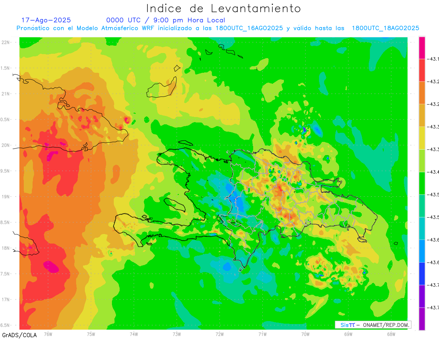
Task: Click the '76W' longitude label
Action: click(x=48, y=334)
